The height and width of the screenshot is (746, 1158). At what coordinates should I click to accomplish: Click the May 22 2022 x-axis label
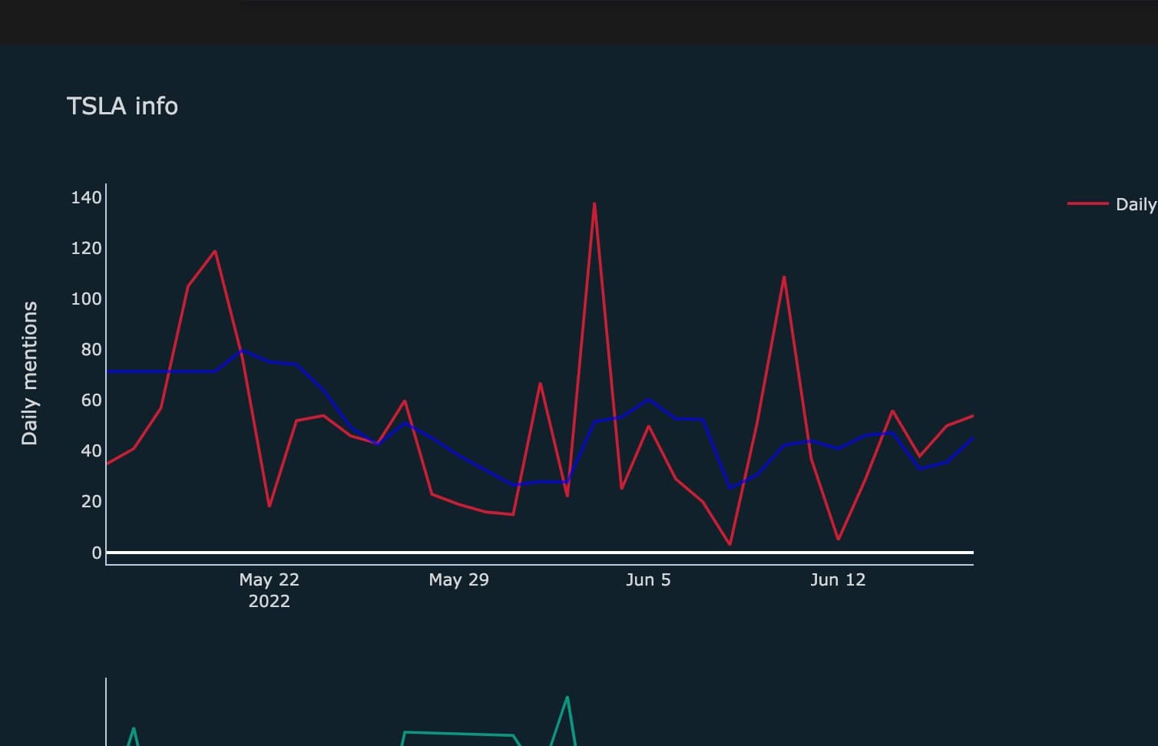[x=269, y=590]
